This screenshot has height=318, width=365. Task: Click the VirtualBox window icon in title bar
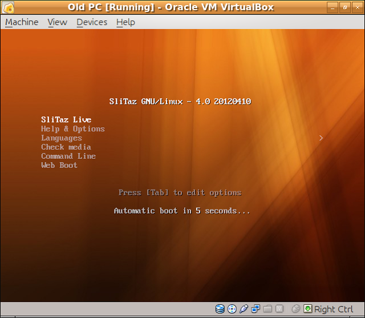[x=8, y=7]
